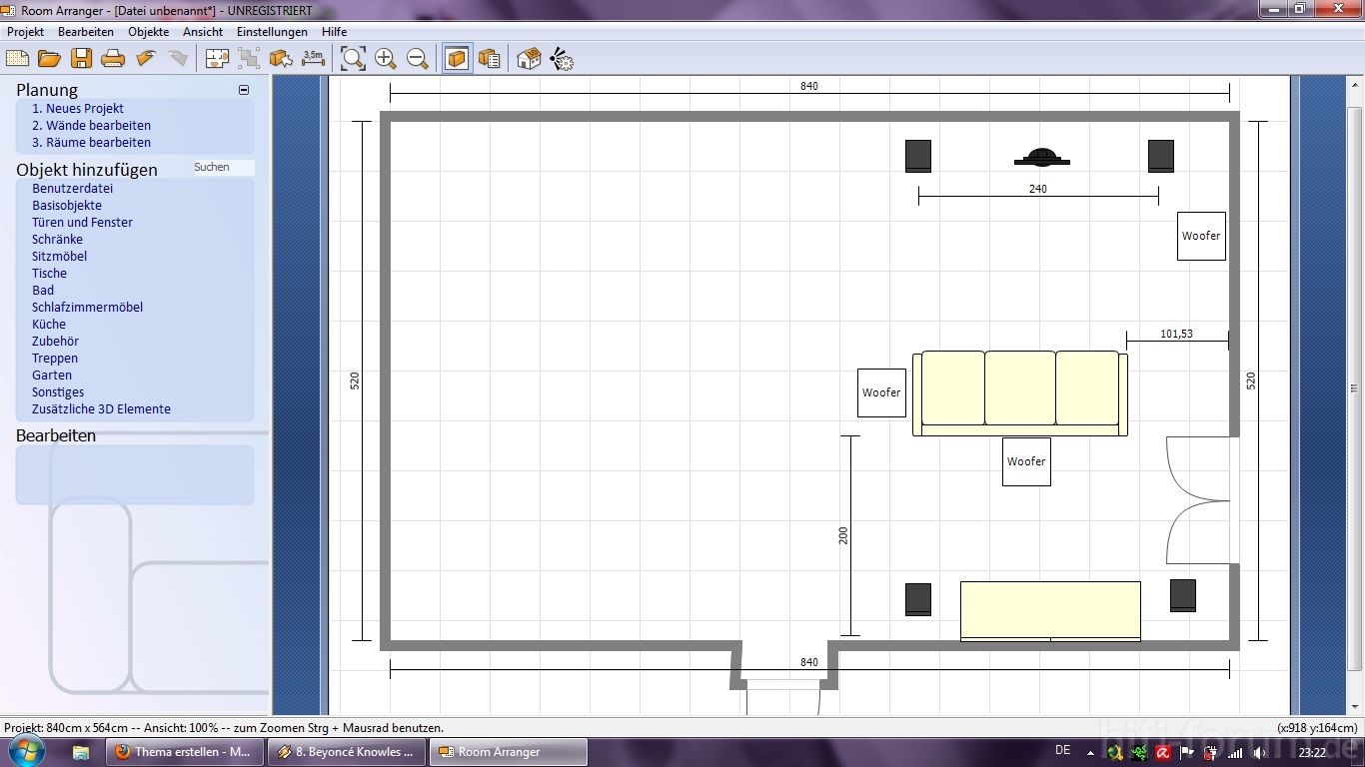
Task: Open the object list icon in toolbar
Action: pos(489,59)
